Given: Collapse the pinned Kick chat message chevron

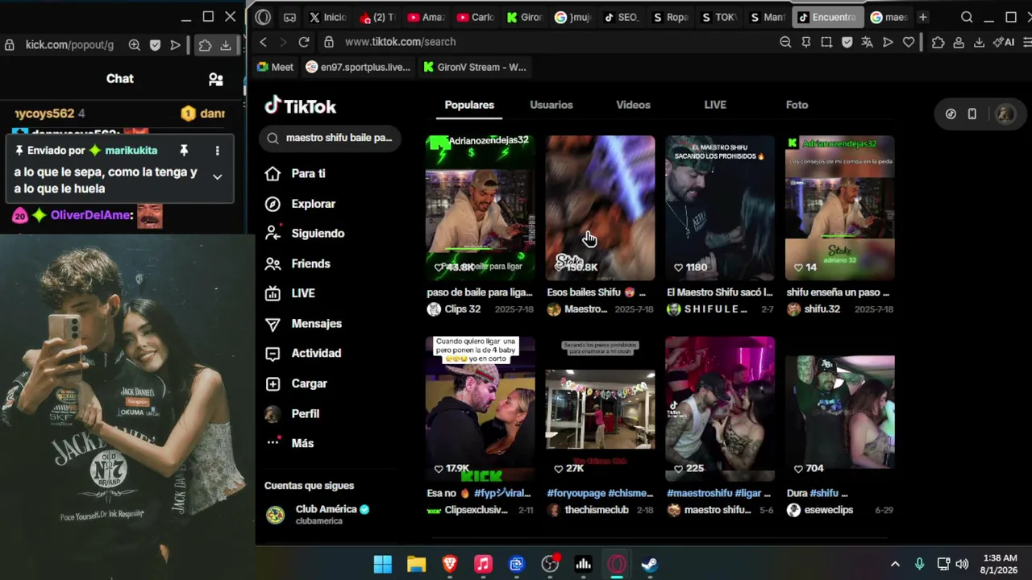Looking at the screenshot, I should 217,176.
